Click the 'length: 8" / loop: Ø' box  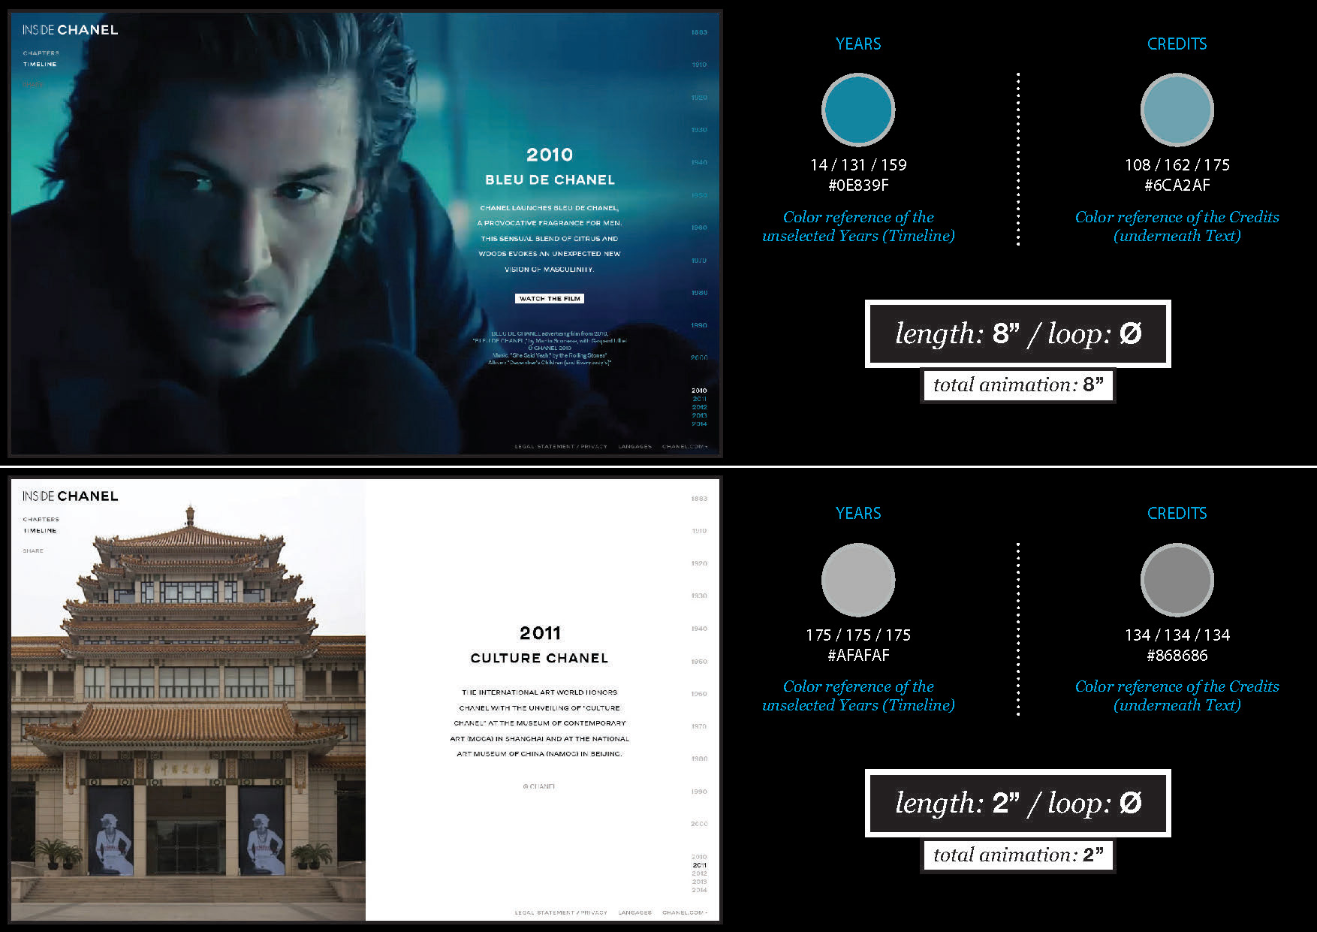1018,333
